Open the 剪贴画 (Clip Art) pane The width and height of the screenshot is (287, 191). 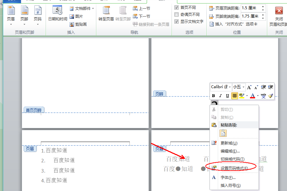pyautogui.click(x=77, y=24)
